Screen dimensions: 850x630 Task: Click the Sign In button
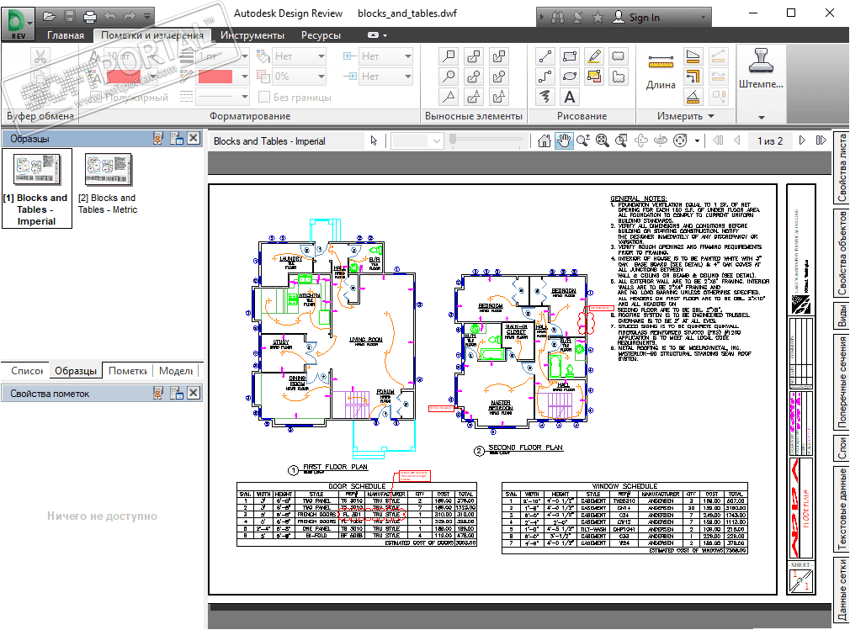(636, 18)
